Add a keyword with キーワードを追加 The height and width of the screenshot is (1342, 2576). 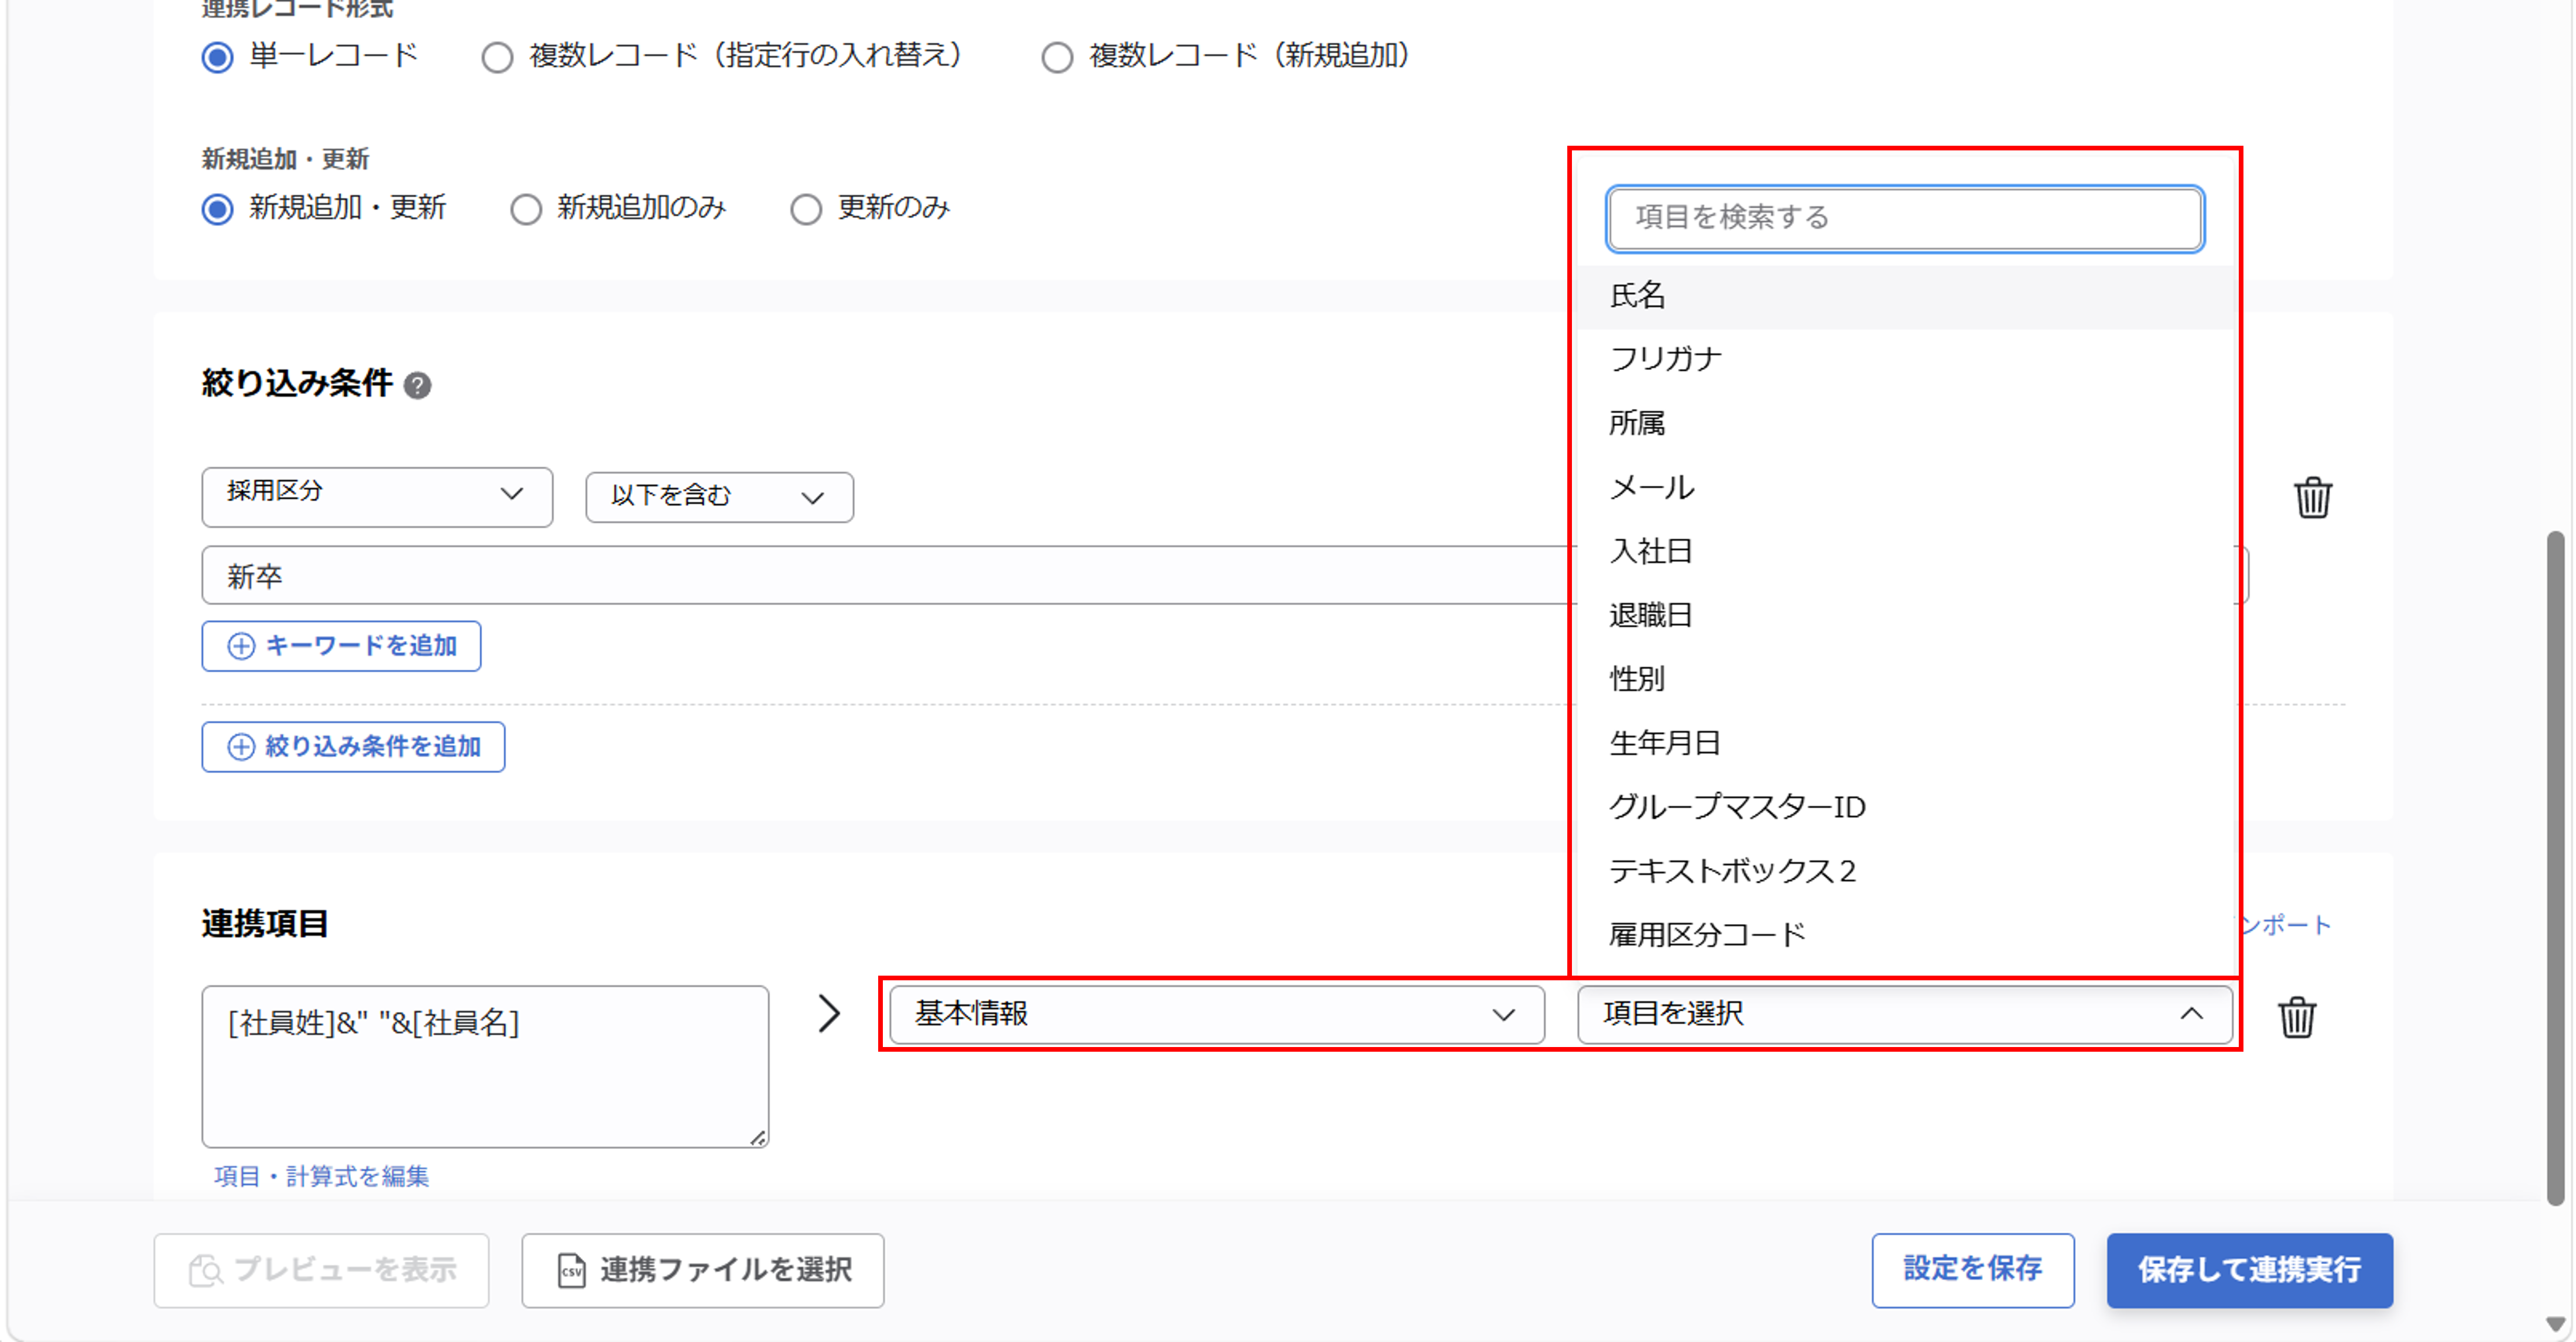(341, 646)
